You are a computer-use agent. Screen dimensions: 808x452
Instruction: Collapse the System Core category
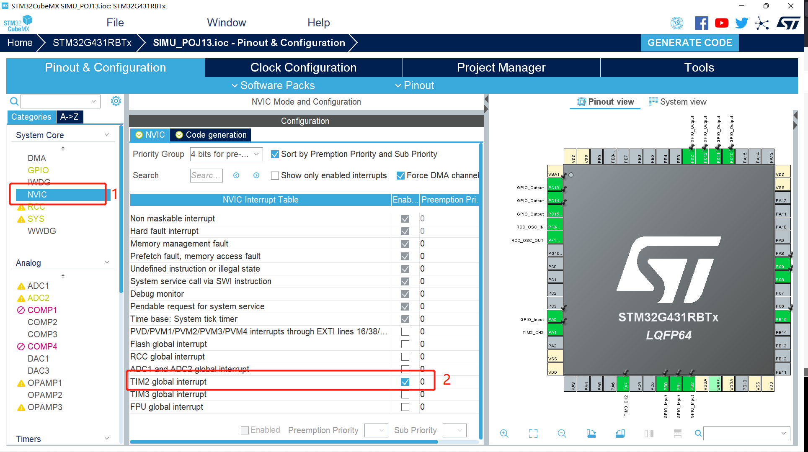tap(107, 135)
